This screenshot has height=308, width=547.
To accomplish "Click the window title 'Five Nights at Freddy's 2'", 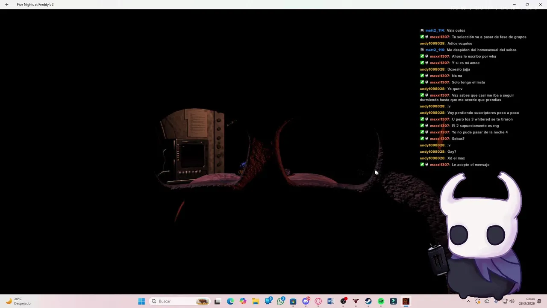I will point(35,4).
